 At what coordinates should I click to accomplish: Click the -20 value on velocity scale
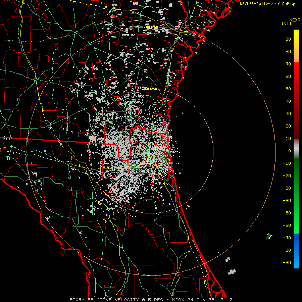pyautogui.click(x=287, y=175)
